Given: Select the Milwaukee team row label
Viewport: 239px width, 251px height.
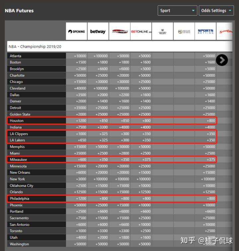Looking at the screenshot, I should (x=37, y=159).
